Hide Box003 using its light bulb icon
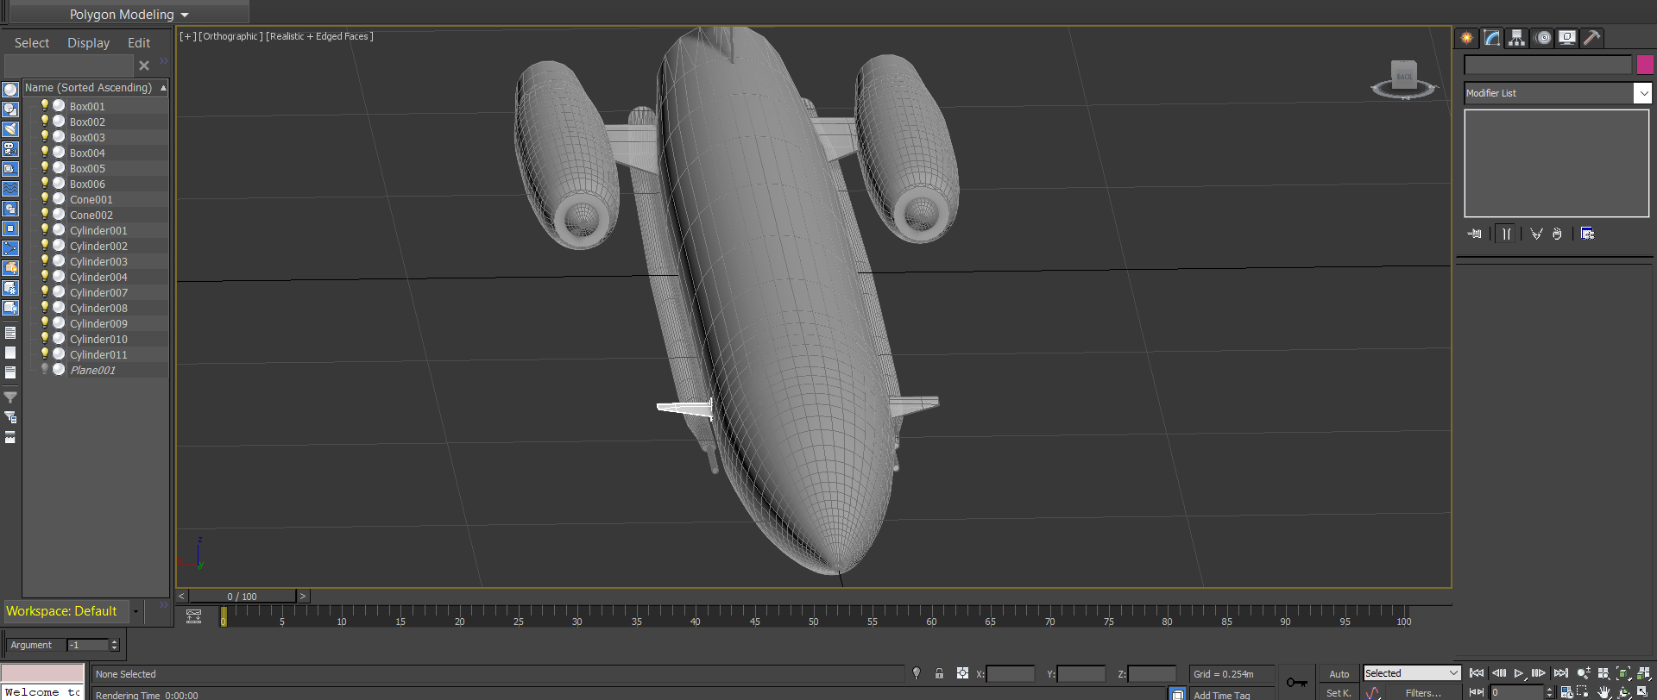1657x700 pixels. pyautogui.click(x=45, y=136)
